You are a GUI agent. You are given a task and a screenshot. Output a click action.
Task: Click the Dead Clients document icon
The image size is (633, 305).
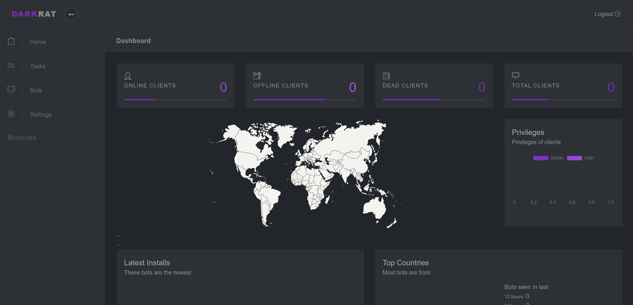pyautogui.click(x=386, y=75)
